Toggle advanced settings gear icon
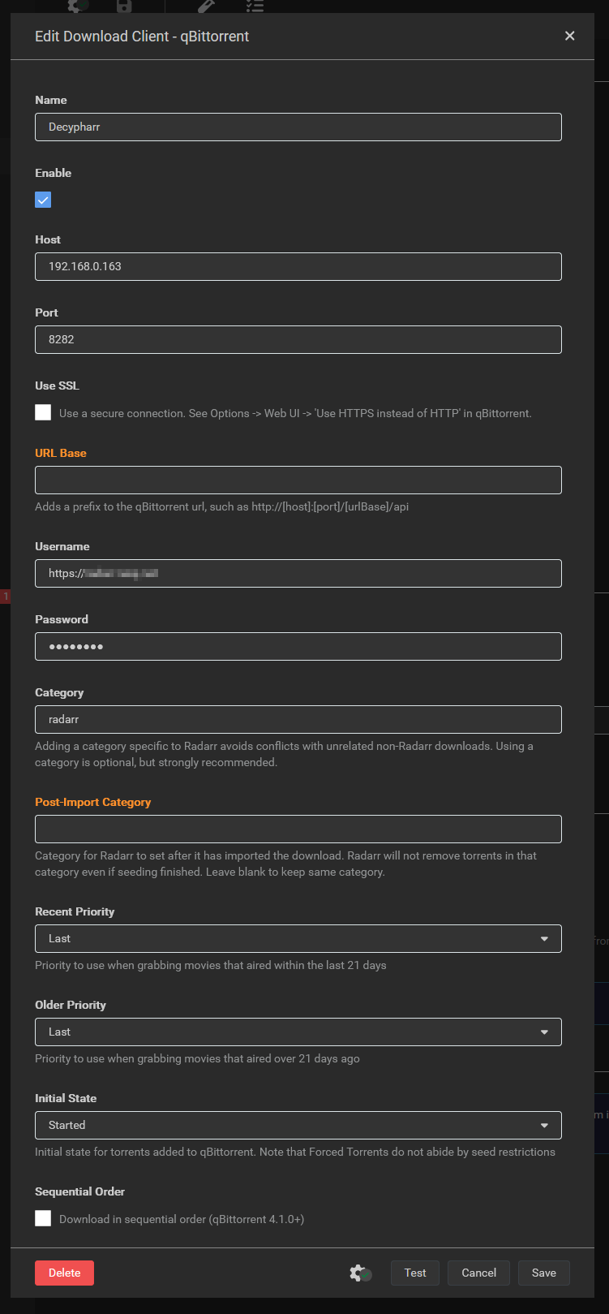609x1314 pixels. pyautogui.click(x=360, y=1273)
